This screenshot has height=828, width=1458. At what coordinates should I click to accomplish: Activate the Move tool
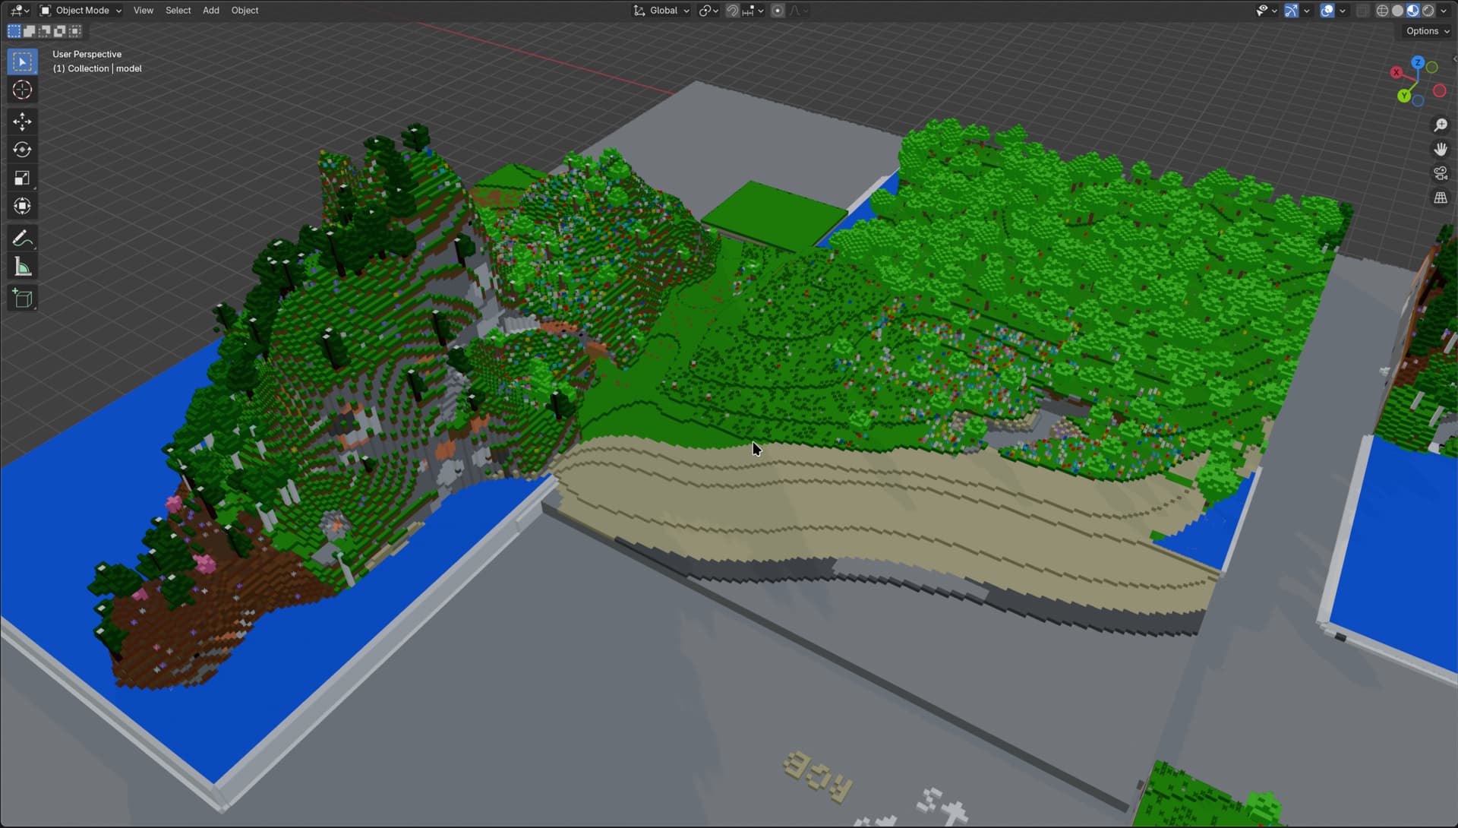click(22, 122)
